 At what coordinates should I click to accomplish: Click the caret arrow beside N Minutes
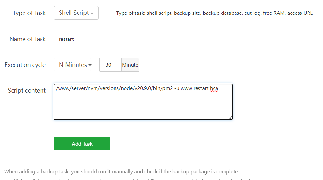[89, 65]
